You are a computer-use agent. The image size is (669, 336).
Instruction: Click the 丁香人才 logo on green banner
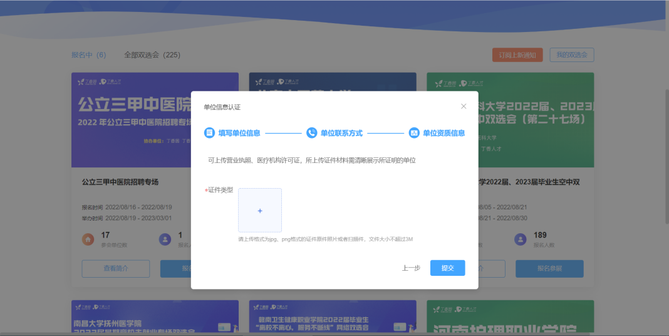point(471,82)
